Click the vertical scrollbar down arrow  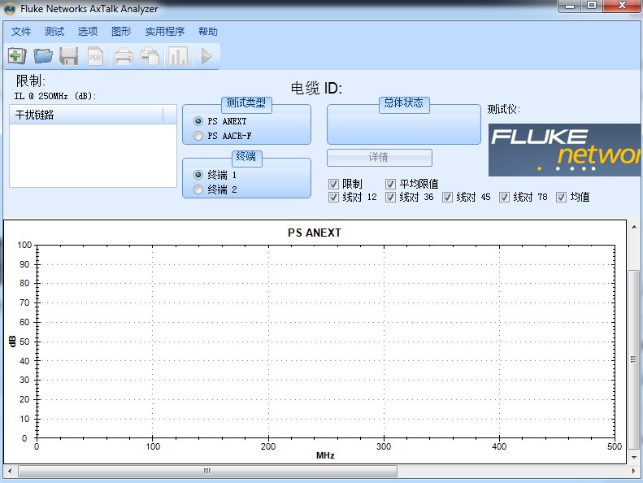tap(634, 458)
